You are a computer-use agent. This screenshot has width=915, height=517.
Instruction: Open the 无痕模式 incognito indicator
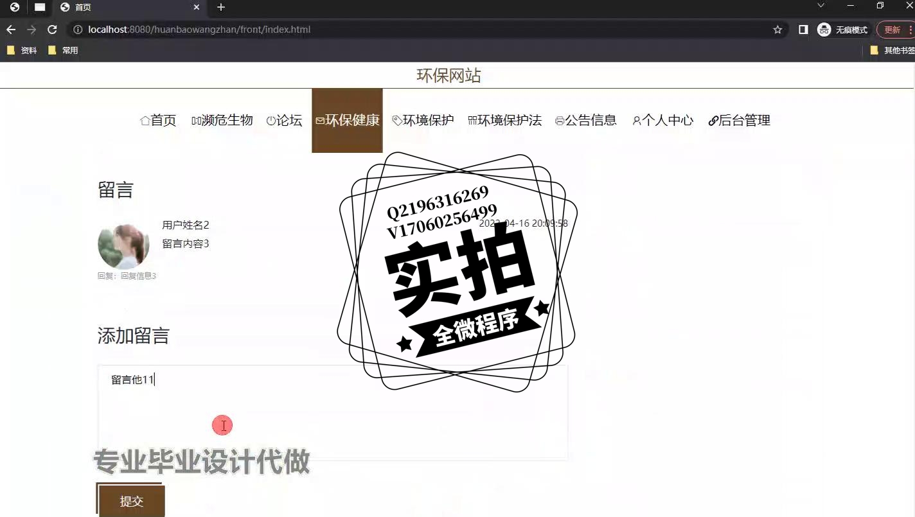click(842, 30)
